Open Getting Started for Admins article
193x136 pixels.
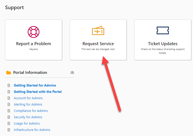click(35, 85)
